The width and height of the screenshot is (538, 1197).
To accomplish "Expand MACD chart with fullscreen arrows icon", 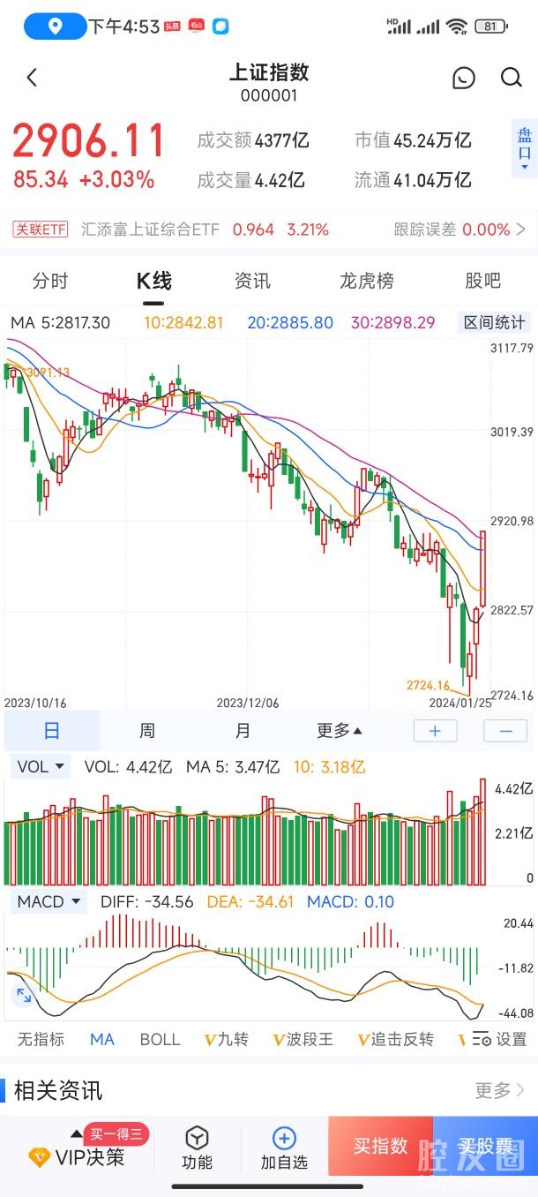I will pyautogui.click(x=24, y=995).
